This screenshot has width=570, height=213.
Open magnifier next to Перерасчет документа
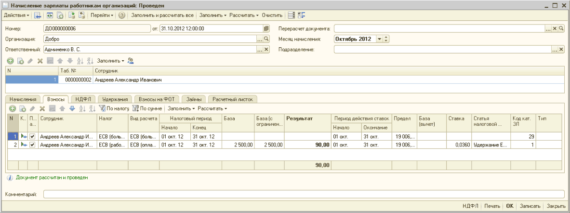561,28
